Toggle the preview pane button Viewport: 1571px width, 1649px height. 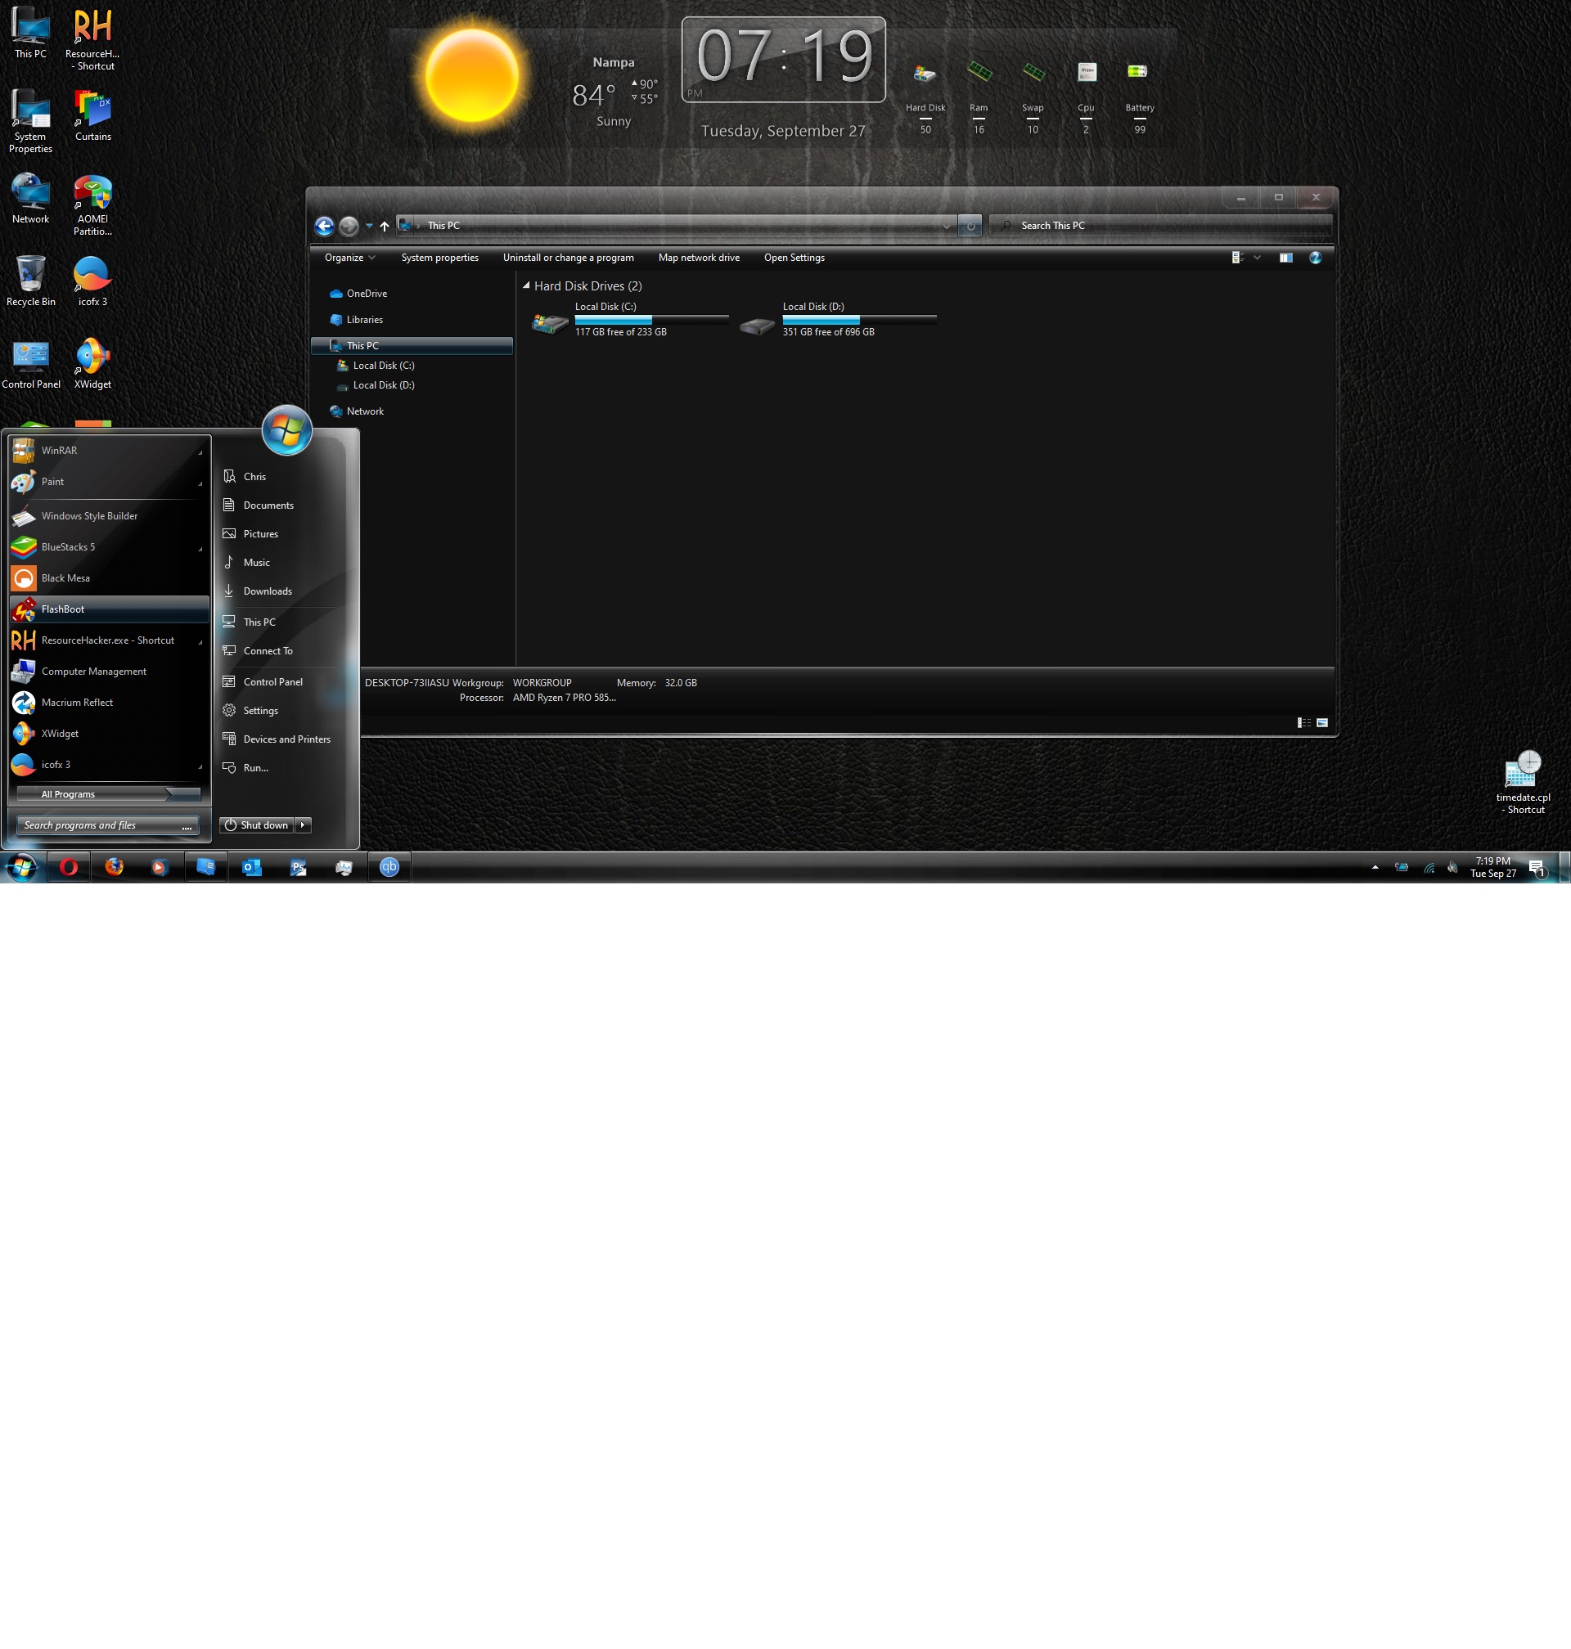(x=1285, y=258)
